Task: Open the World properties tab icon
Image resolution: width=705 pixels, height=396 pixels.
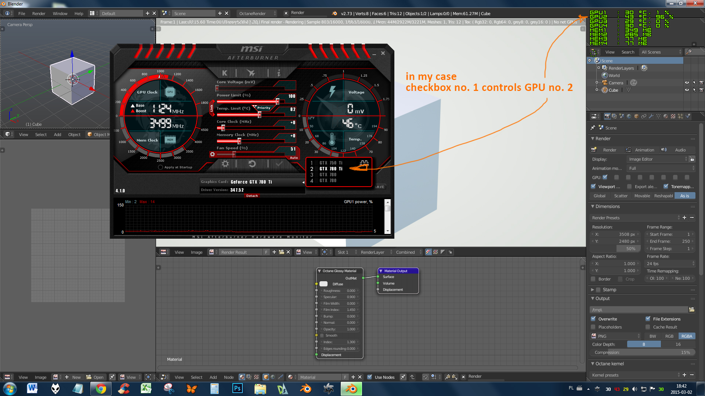Action: (629, 116)
